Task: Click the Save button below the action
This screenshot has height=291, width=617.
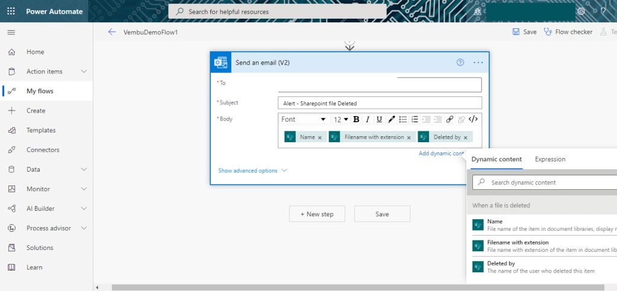Action: click(382, 214)
